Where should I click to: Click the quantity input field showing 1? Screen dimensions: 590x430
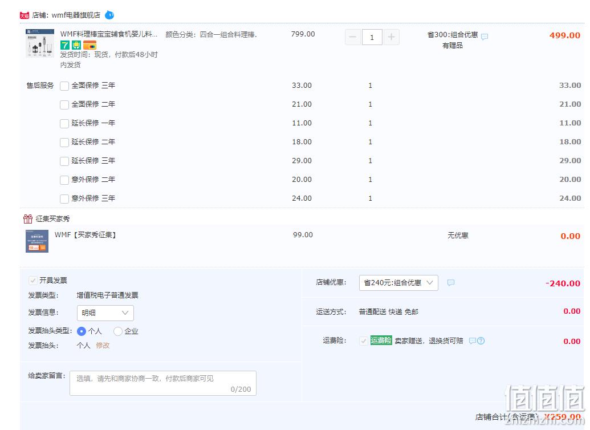pyautogui.click(x=372, y=37)
